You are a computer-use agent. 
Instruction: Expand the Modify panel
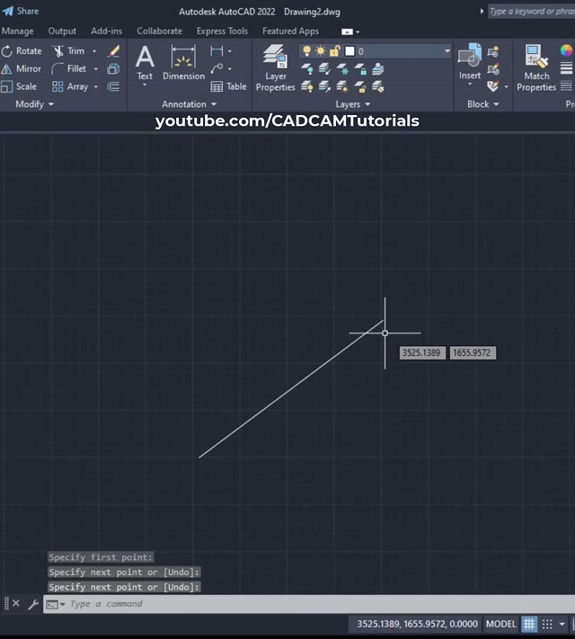pyautogui.click(x=35, y=104)
